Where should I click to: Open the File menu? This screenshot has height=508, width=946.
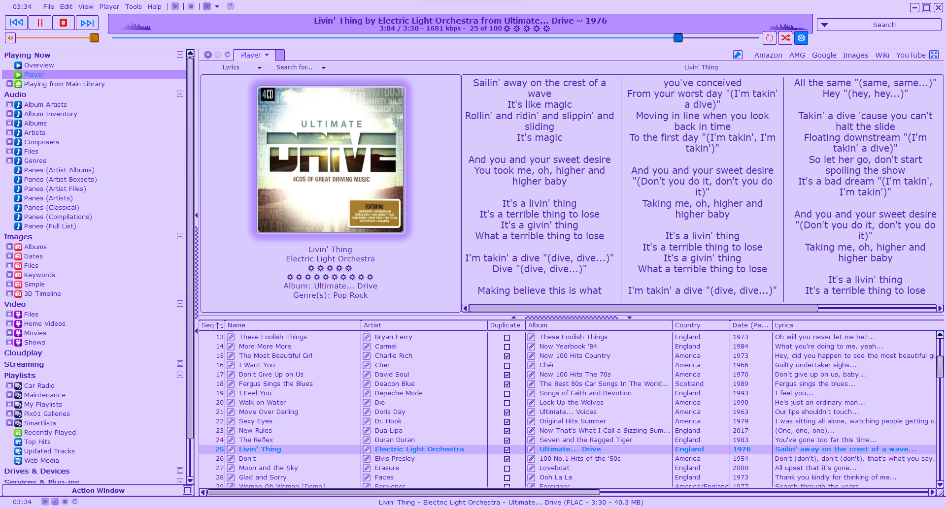coord(48,6)
